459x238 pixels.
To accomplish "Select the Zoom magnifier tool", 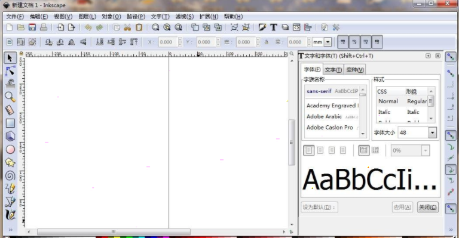I will tap(10, 97).
